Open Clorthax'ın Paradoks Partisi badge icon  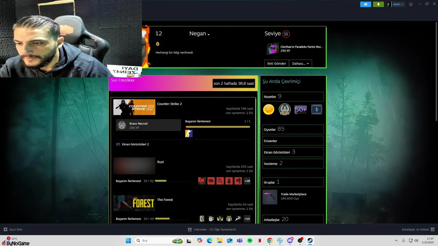(x=273, y=49)
